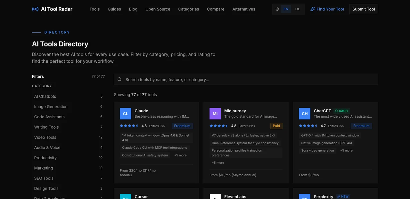Click the ElevenLabs tool icon
The height and width of the screenshot is (199, 410).
click(215, 197)
